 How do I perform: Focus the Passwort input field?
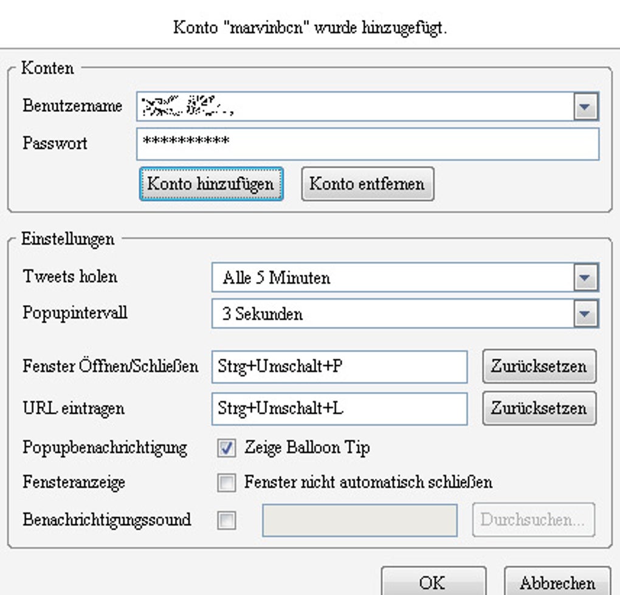[x=367, y=143]
